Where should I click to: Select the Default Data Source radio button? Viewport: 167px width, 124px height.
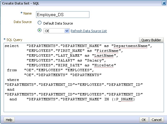pyautogui.click(x=39, y=23)
